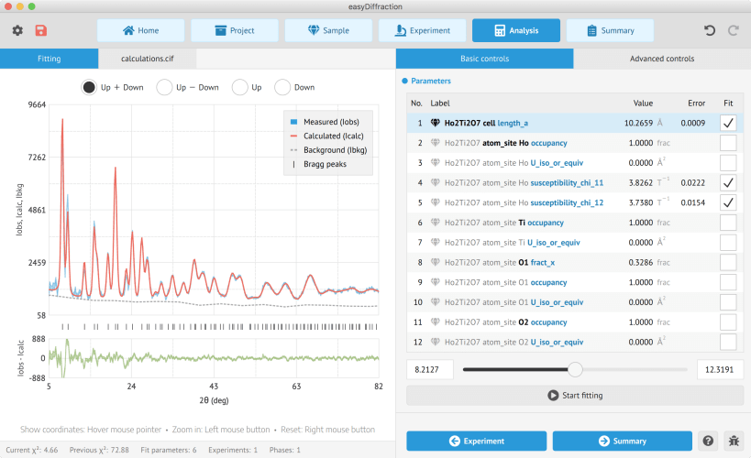Open the help question mark icon
Image resolution: width=751 pixels, height=458 pixels.
tap(709, 441)
